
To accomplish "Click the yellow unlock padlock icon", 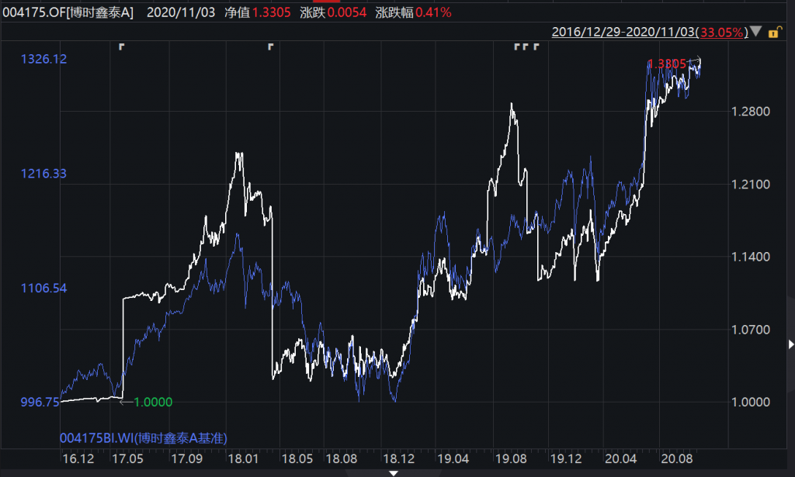I will [x=774, y=33].
